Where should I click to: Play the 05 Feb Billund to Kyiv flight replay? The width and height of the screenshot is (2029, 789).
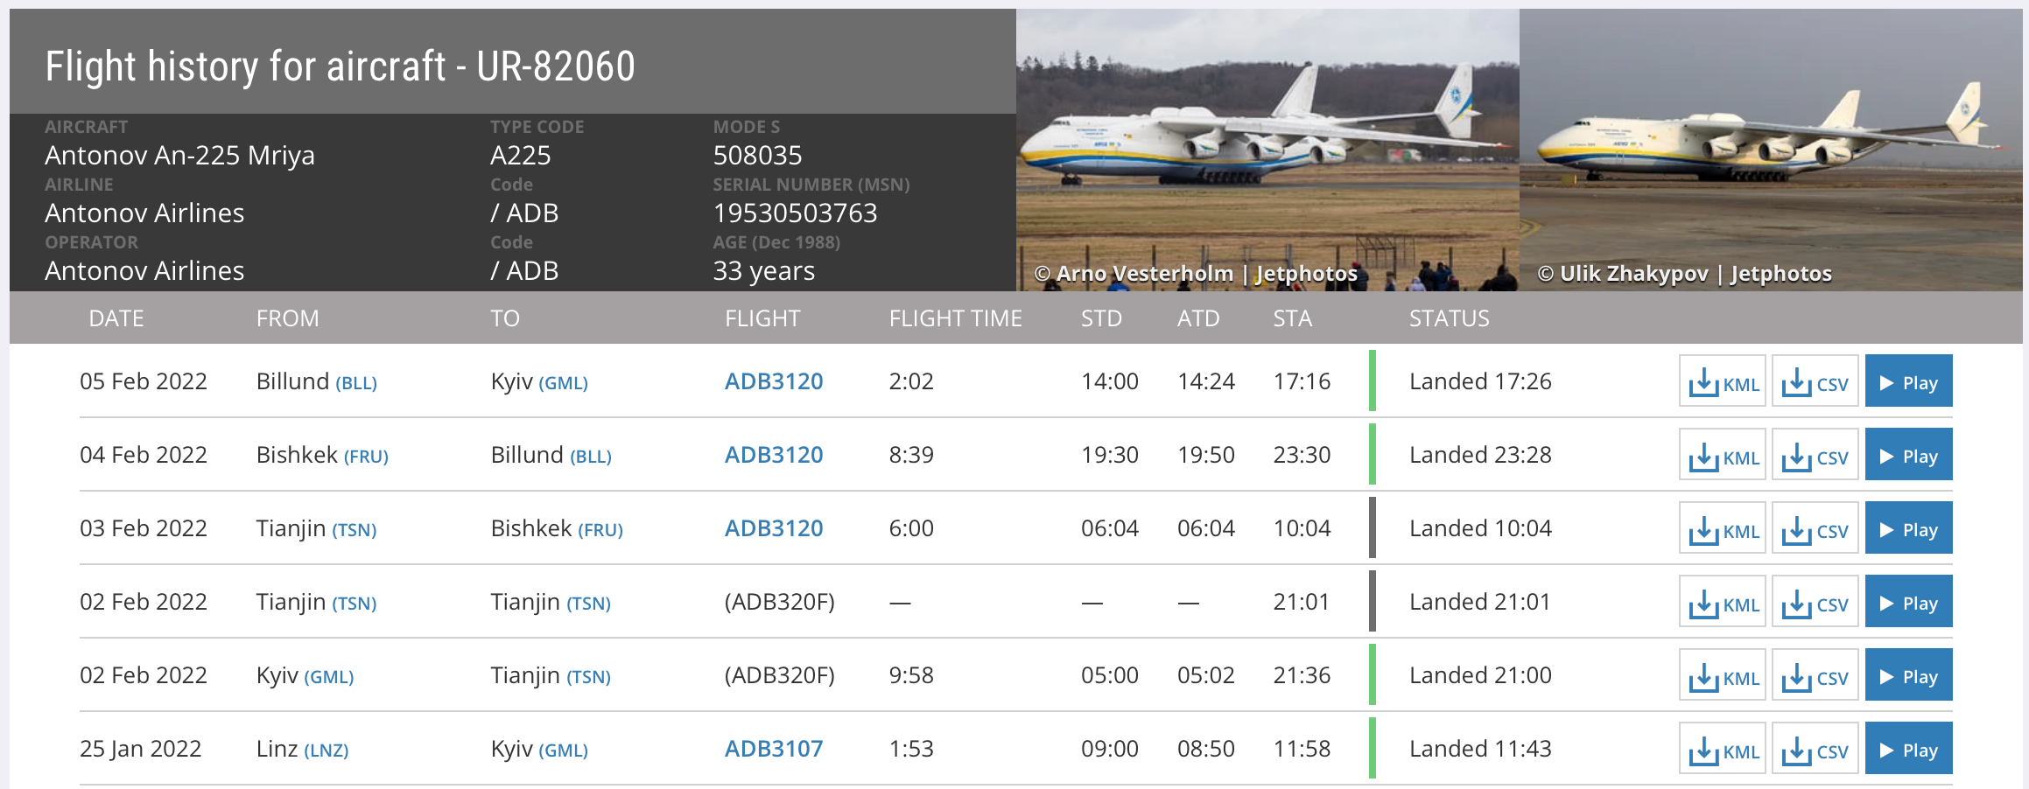[x=1908, y=381]
